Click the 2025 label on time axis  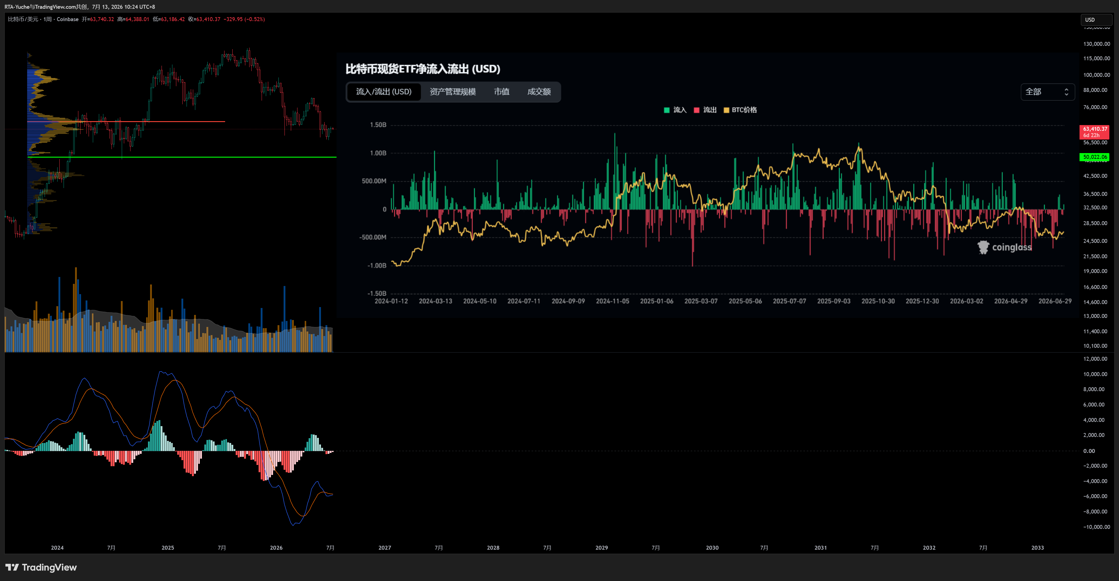click(168, 548)
